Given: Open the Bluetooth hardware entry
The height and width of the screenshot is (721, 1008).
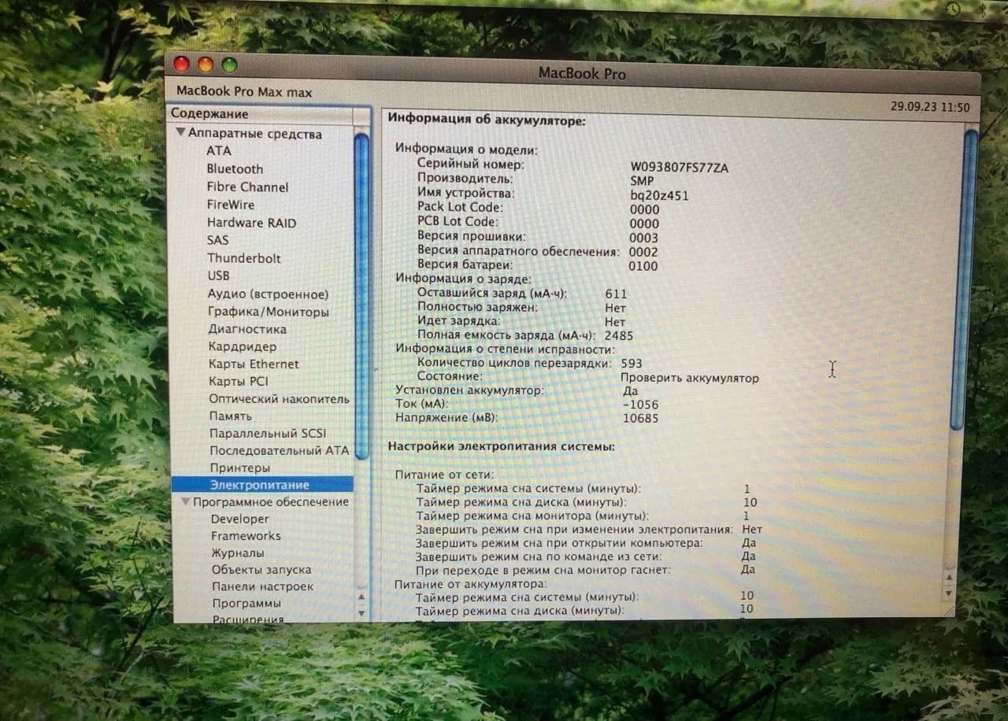Looking at the screenshot, I should pos(235,168).
